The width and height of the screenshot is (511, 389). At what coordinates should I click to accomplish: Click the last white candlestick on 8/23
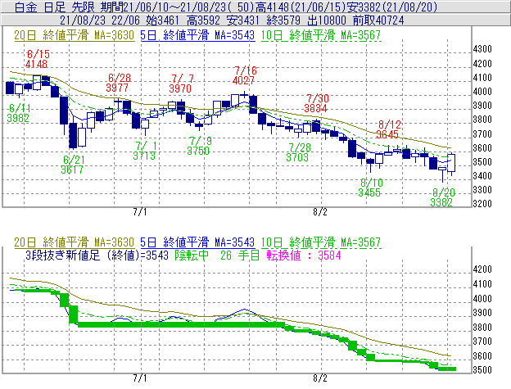451,163
